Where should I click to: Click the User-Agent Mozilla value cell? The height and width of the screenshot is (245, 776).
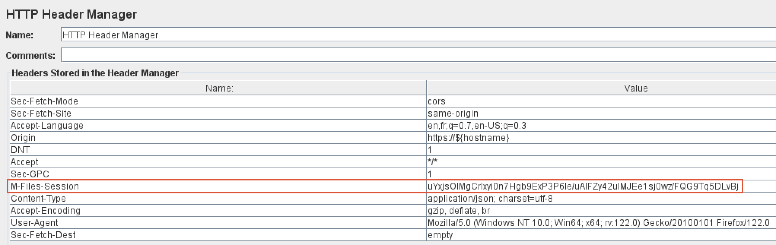click(598, 223)
